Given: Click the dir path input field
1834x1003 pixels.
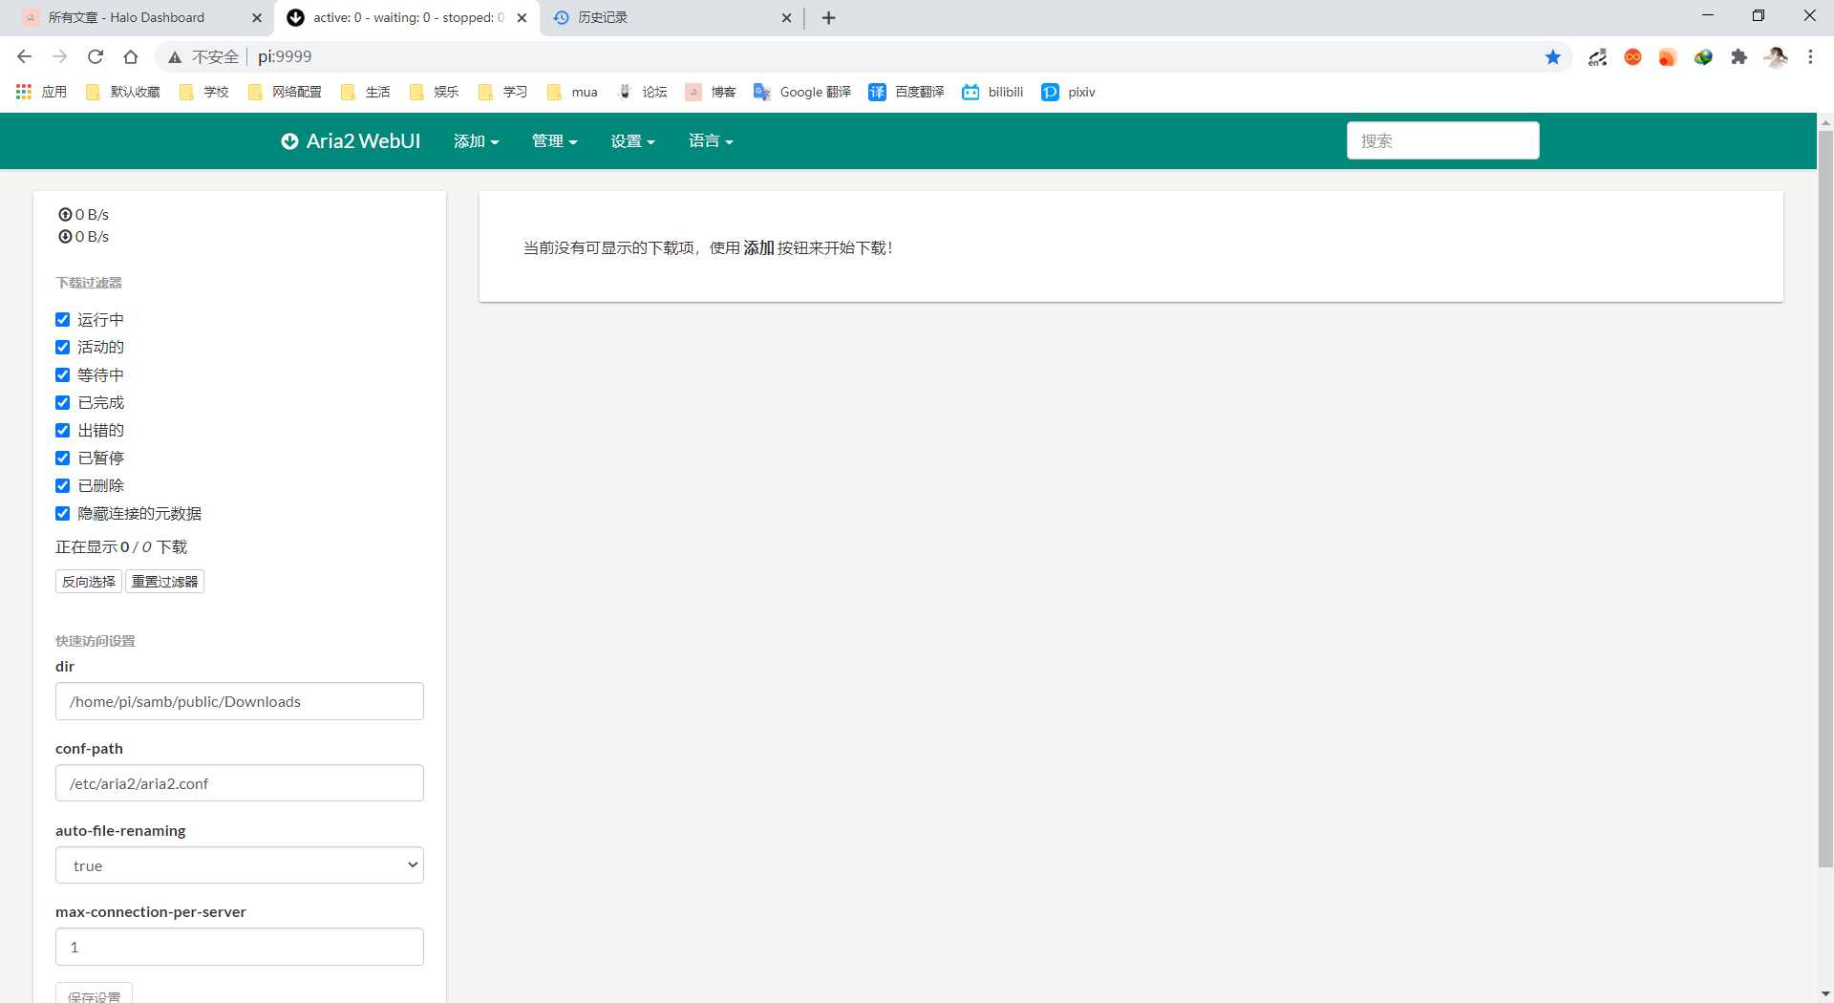Looking at the screenshot, I should point(239,701).
